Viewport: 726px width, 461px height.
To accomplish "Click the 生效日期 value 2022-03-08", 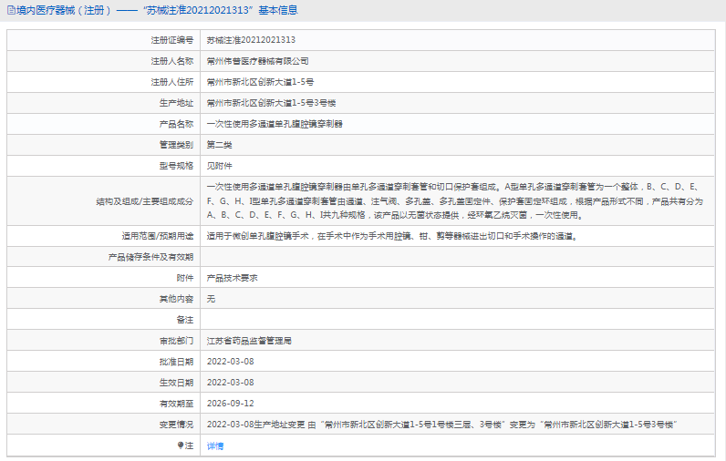I will pos(230,383).
